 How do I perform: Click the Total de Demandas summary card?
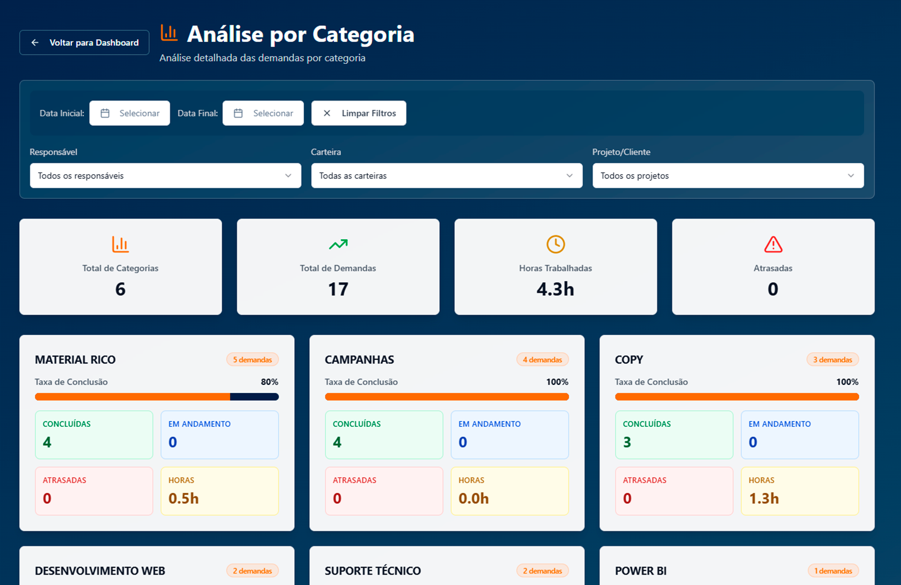pos(338,266)
